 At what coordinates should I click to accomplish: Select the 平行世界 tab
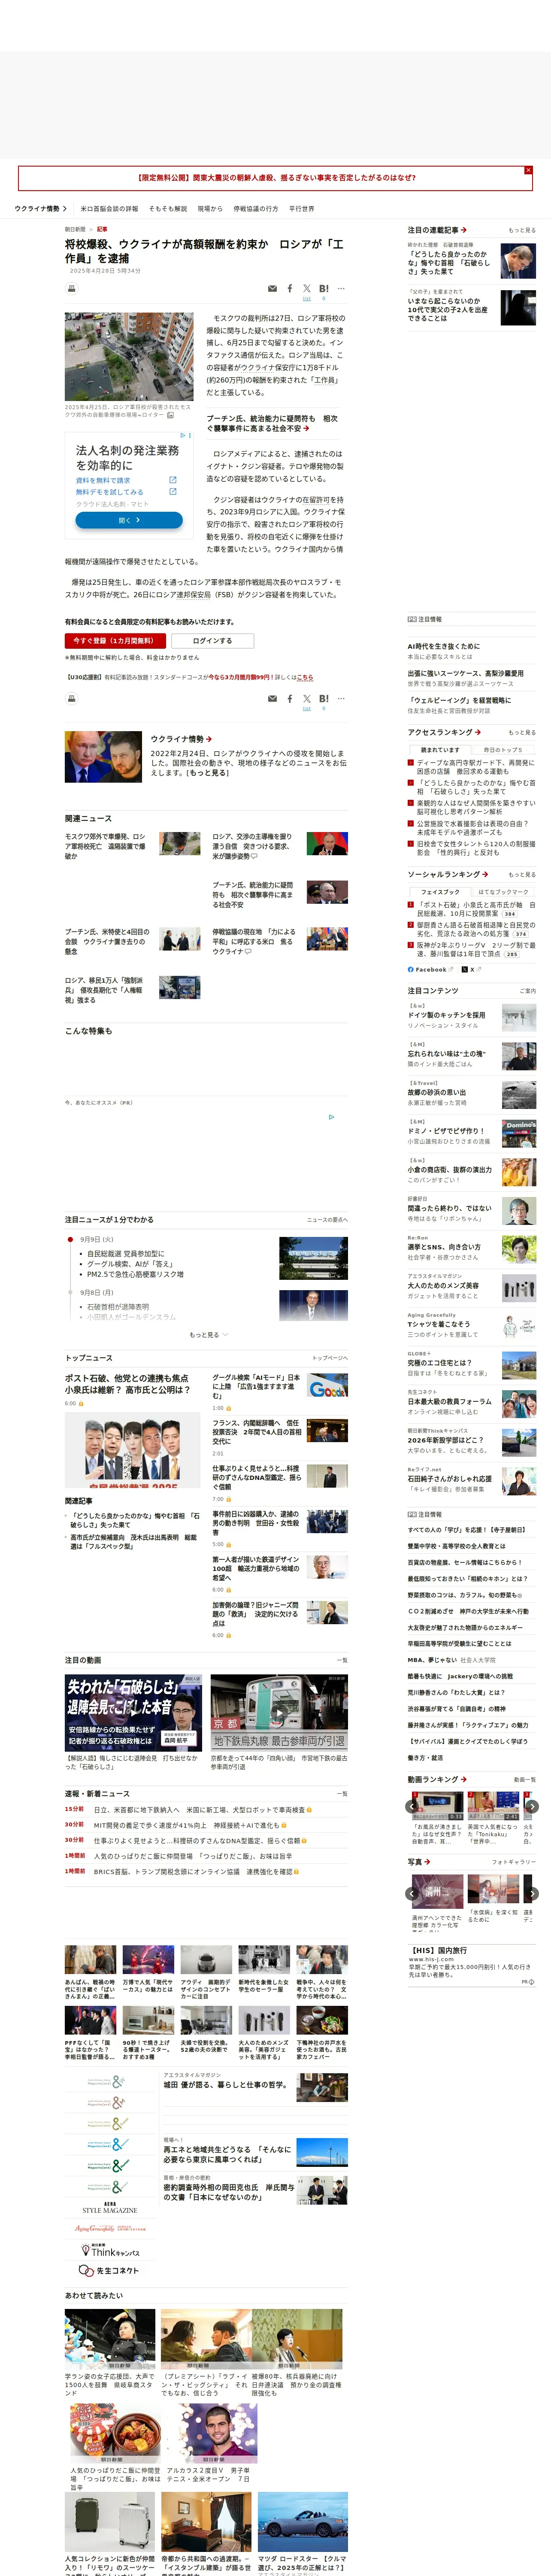[302, 209]
